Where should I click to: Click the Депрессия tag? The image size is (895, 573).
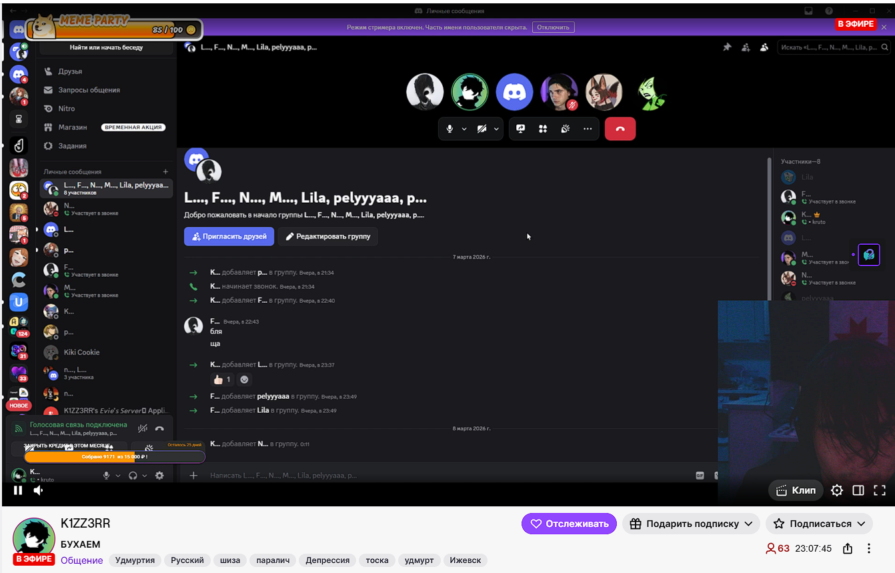(x=327, y=560)
